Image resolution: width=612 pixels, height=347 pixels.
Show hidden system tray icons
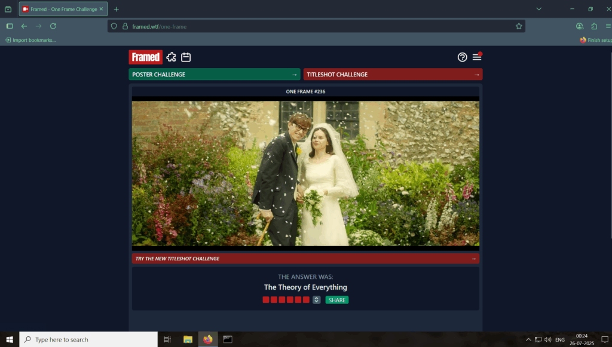(528, 340)
